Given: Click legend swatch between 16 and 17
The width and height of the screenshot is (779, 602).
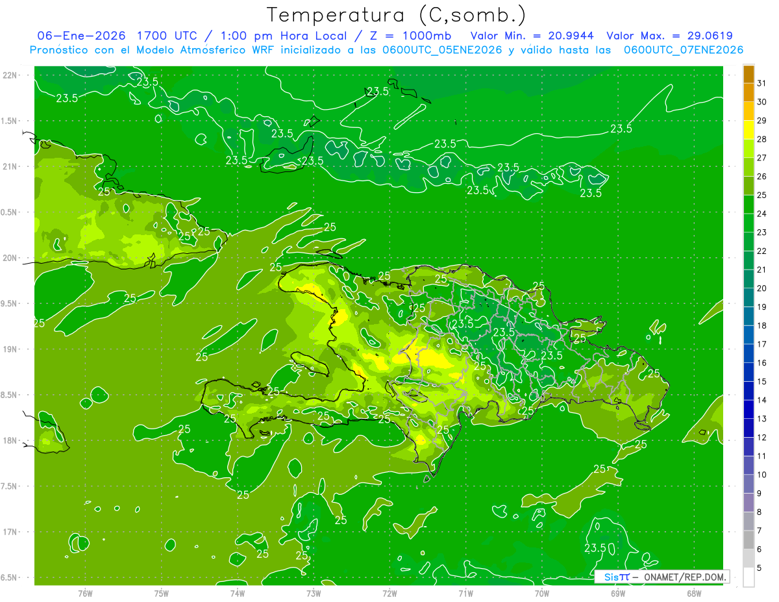Looking at the screenshot, I should tap(749, 353).
